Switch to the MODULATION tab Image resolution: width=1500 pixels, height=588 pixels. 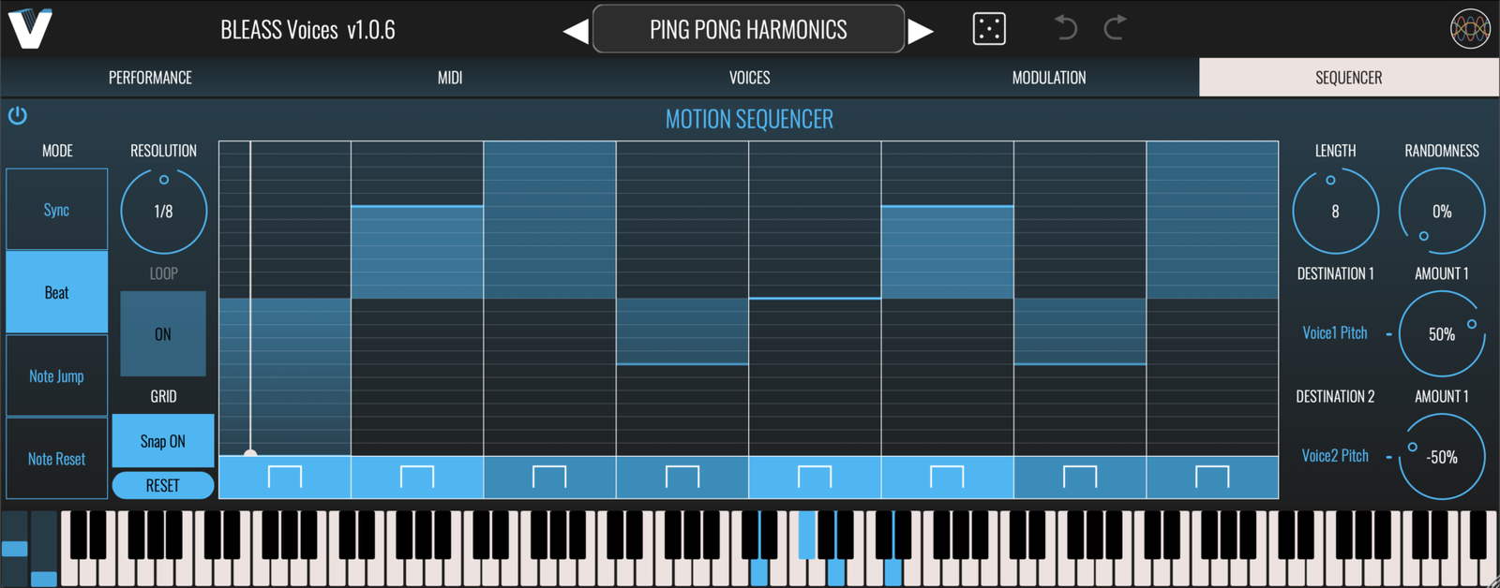tap(1048, 78)
